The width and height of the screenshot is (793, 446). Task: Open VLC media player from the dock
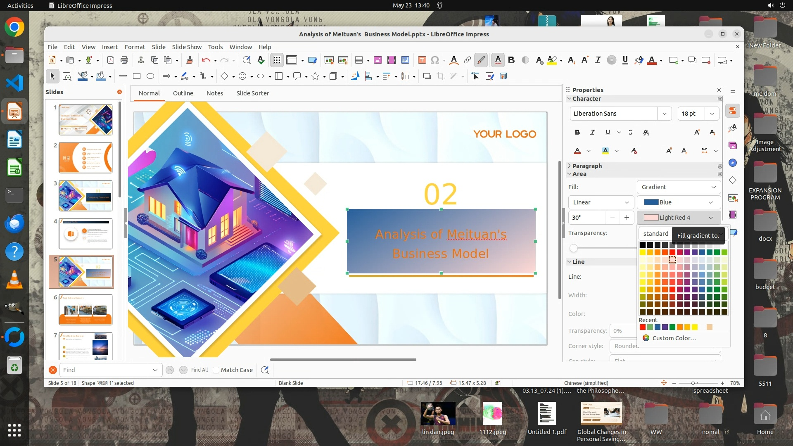14,280
